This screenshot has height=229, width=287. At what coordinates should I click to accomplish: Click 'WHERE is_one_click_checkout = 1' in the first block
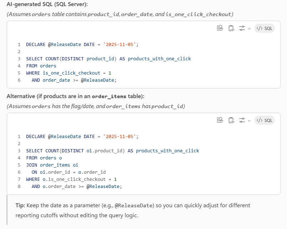68,73
